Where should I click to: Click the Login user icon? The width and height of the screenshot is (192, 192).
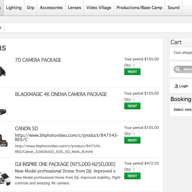pos(176,86)
